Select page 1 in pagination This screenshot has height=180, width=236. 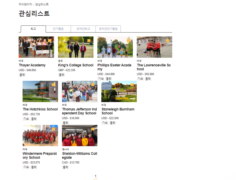(96, 176)
